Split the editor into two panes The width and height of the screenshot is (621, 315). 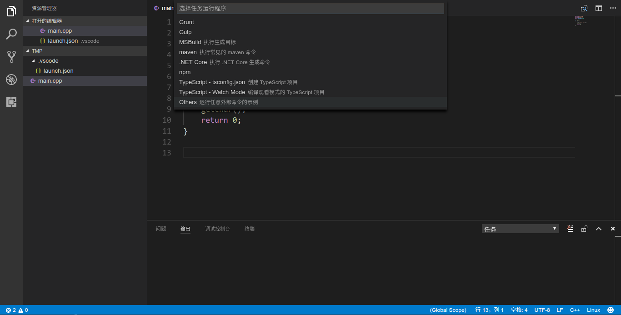pos(598,8)
